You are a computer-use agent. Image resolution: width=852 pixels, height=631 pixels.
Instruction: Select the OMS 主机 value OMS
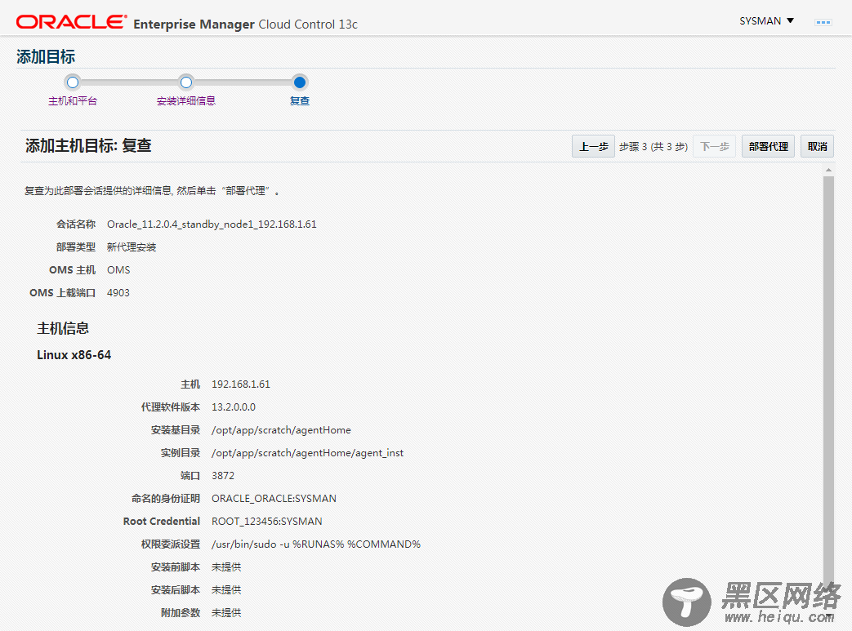(118, 270)
